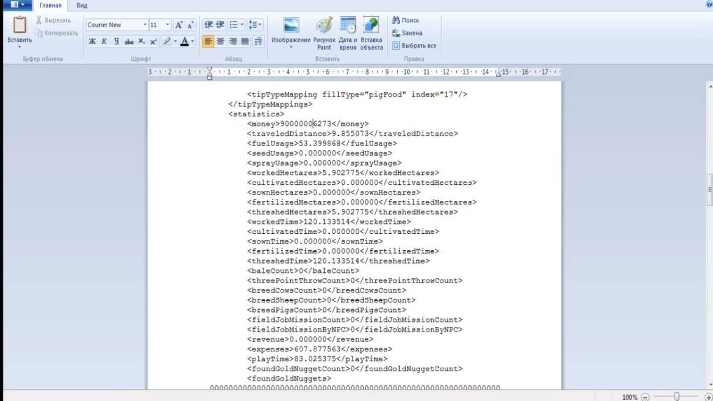Toggle bold (Ж) formatting
Image resolution: width=713 pixels, height=401 pixels.
[92, 42]
